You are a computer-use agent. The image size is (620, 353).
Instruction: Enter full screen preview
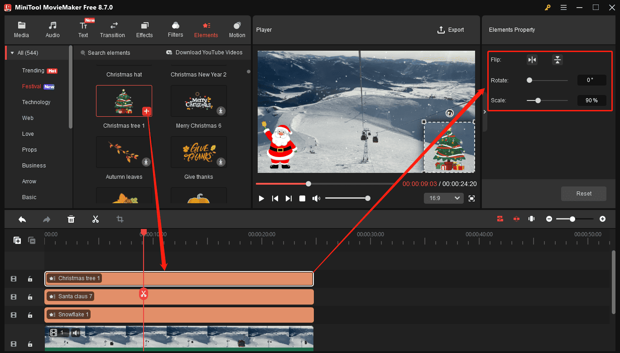(x=472, y=198)
